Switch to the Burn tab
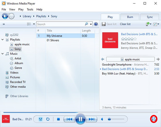 130,17
